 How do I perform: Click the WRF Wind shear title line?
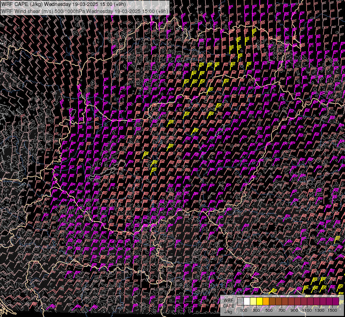(x=85, y=11)
